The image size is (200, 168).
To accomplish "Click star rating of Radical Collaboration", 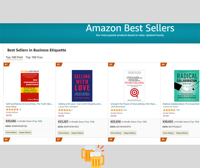I will (169, 110).
